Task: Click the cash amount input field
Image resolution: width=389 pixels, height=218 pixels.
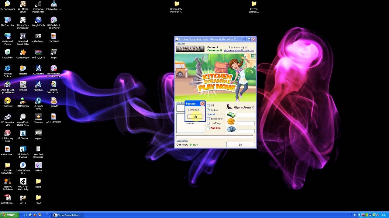Action: click(x=246, y=115)
